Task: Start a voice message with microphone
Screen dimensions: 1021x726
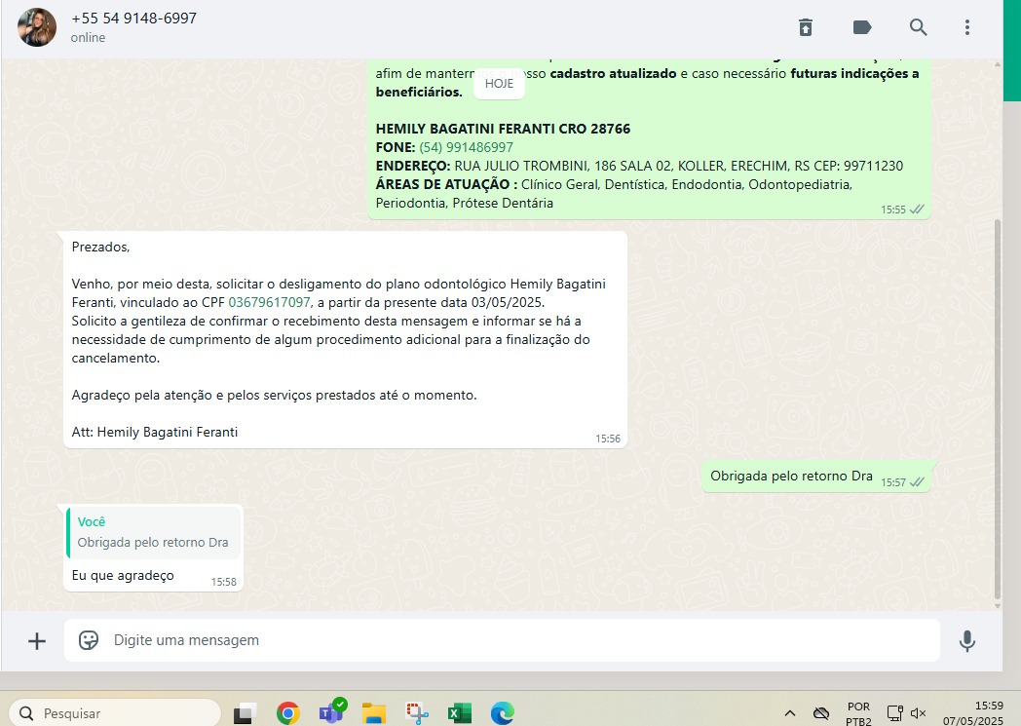Action: 967,640
